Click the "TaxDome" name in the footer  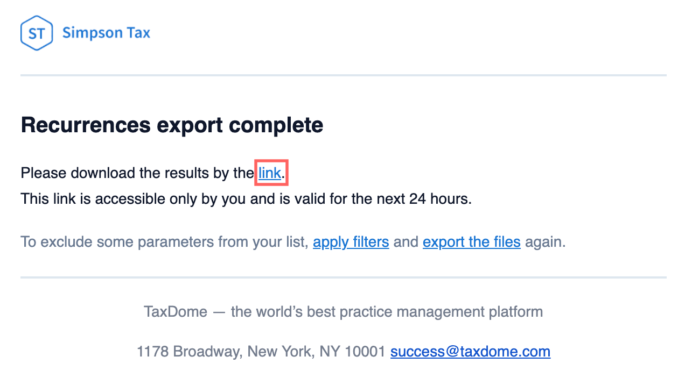coord(175,311)
